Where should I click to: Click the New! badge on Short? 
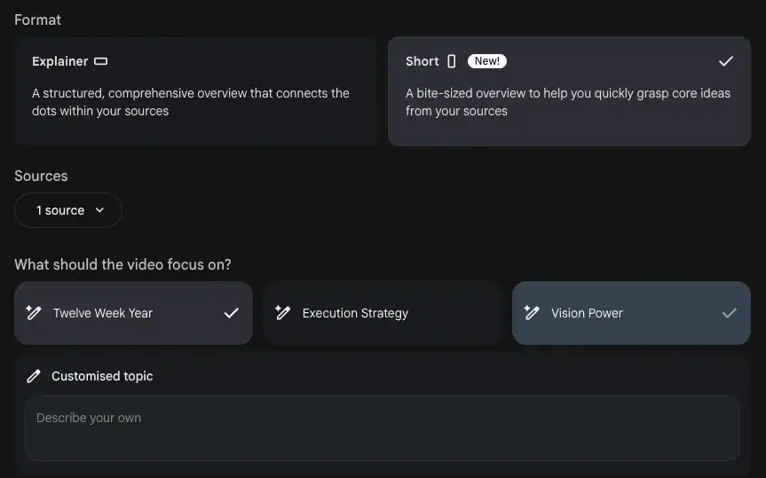486,61
